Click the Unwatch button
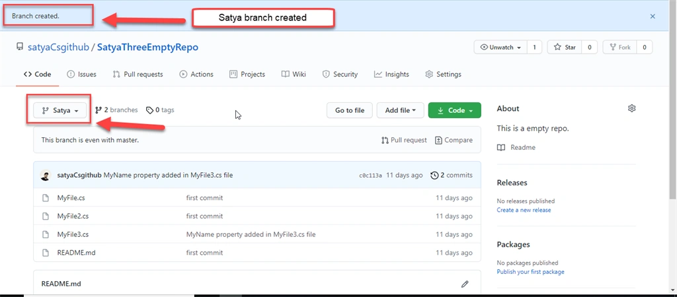The width and height of the screenshot is (677, 297). pyautogui.click(x=500, y=48)
